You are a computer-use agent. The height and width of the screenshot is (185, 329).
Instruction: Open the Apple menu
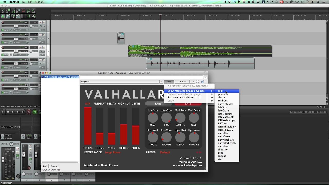tap(4, 2)
